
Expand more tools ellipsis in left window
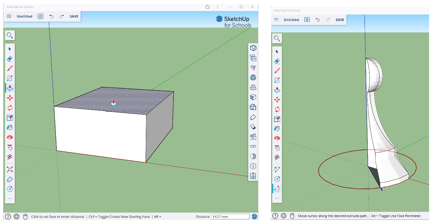(10, 199)
